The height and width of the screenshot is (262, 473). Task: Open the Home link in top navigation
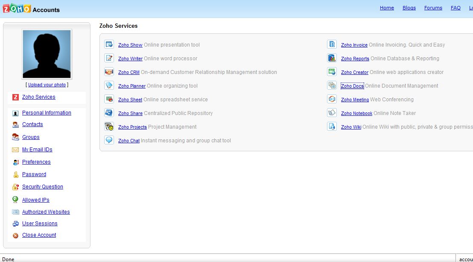pyautogui.click(x=387, y=8)
